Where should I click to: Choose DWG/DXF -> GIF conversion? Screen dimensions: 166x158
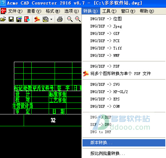point(124,33)
